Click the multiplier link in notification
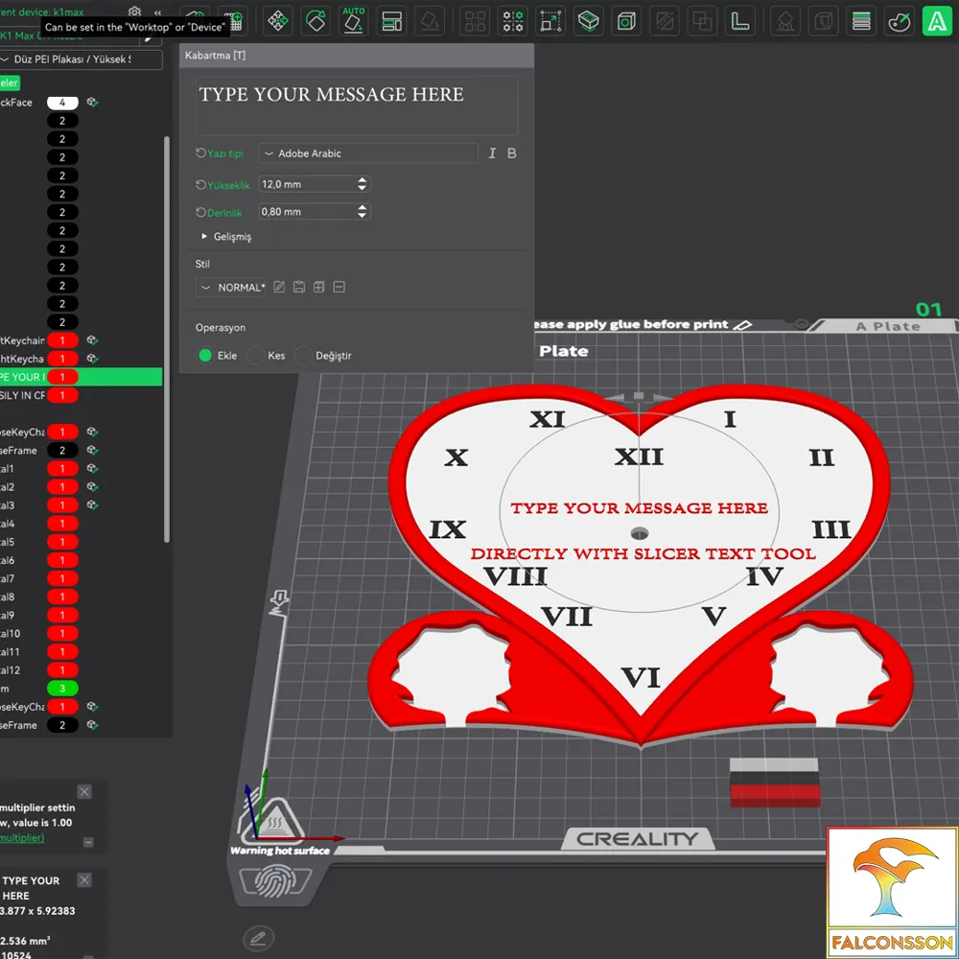Viewport: 959px width, 959px height. [x=22, y=837]
